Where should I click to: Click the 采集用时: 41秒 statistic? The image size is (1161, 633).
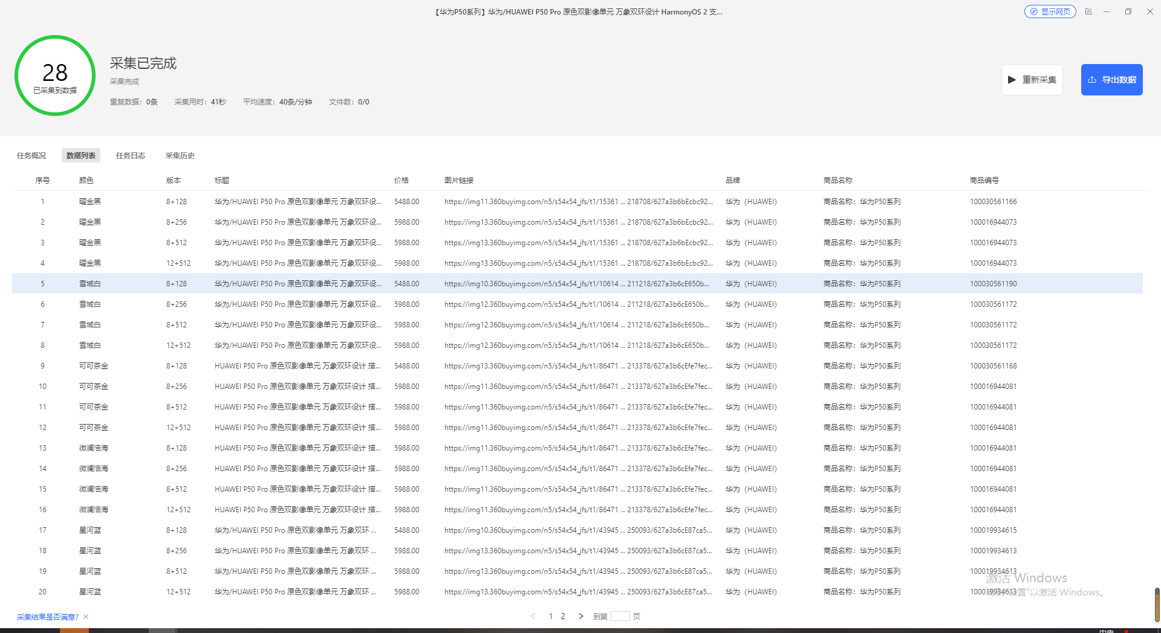point(200,102)
